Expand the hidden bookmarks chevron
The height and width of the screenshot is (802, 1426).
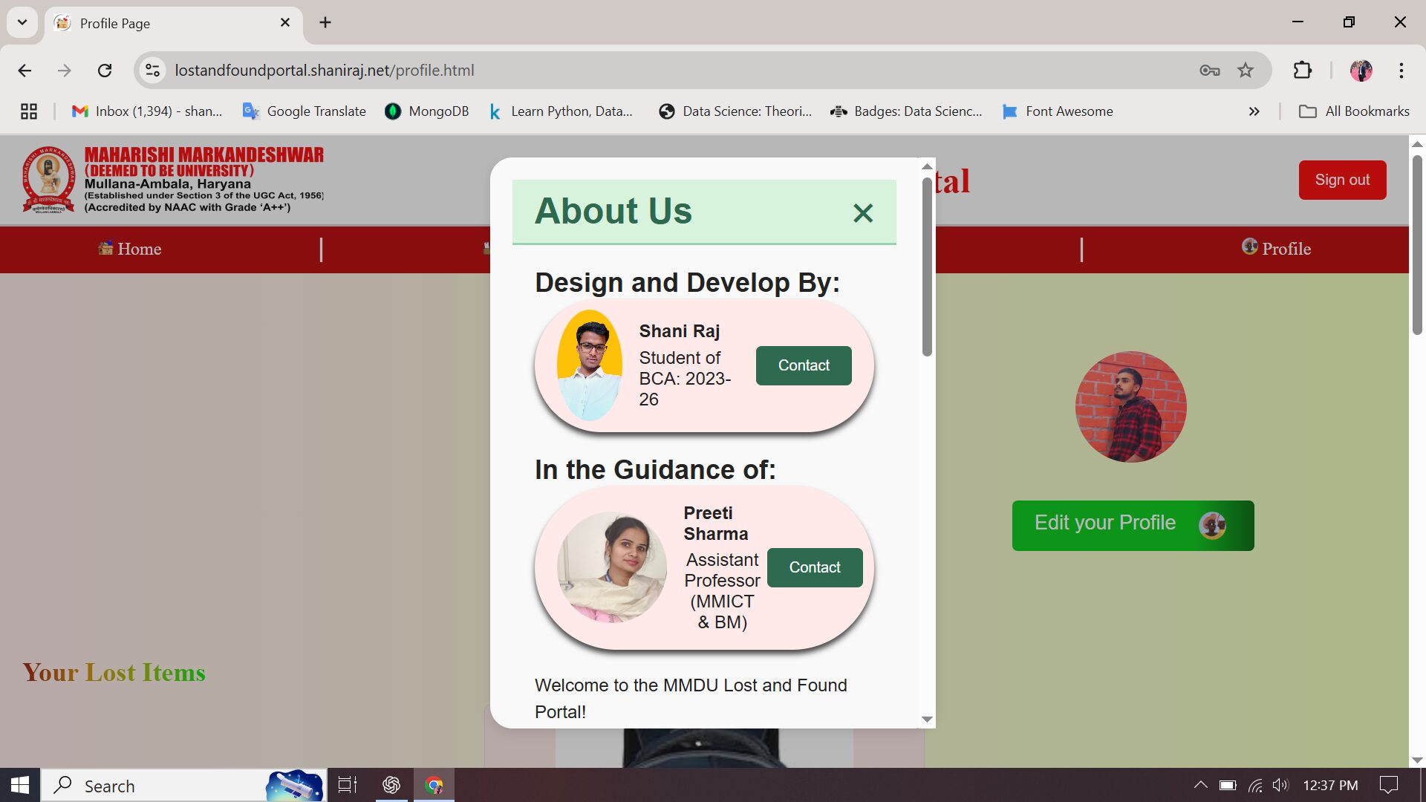[x=1254, y=111]
